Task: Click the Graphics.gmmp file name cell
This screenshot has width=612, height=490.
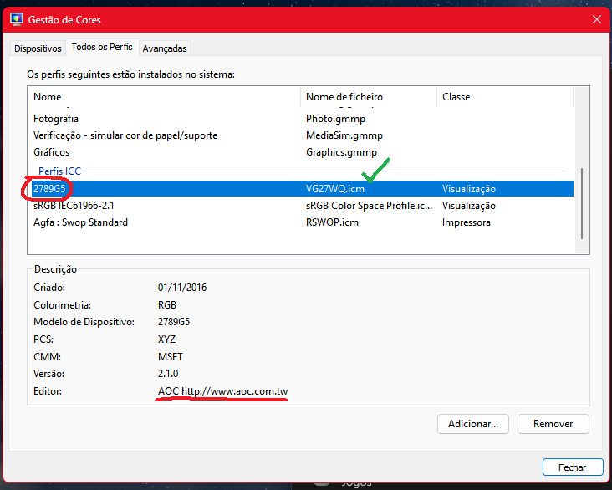Action: 341,152
